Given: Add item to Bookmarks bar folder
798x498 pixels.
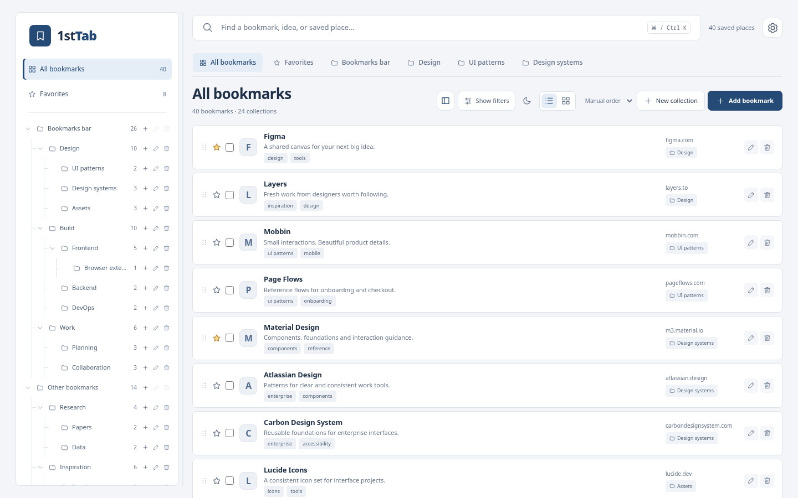Looking at the screenshot, I should click(x=145, y=129).
